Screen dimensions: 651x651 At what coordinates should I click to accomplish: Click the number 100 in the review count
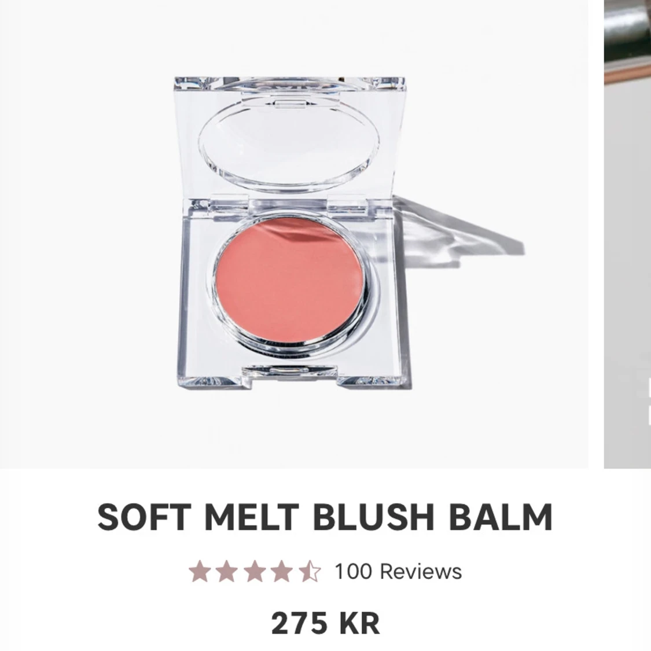coord(354,571)
